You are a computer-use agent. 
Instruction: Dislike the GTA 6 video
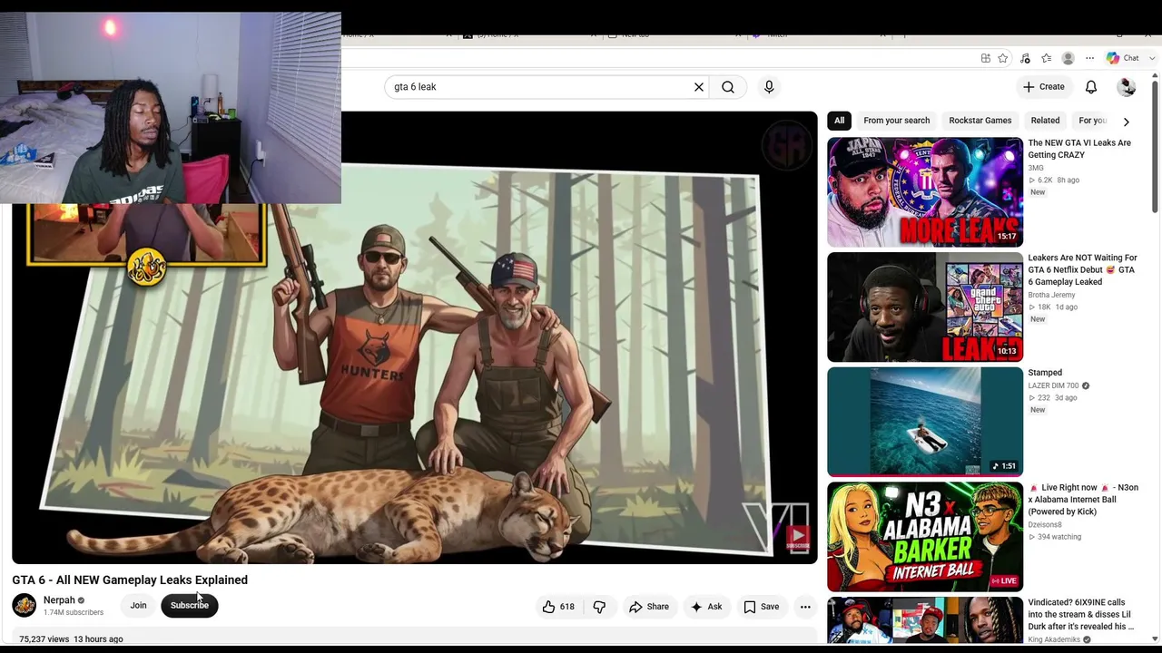[x=599, y=607]
